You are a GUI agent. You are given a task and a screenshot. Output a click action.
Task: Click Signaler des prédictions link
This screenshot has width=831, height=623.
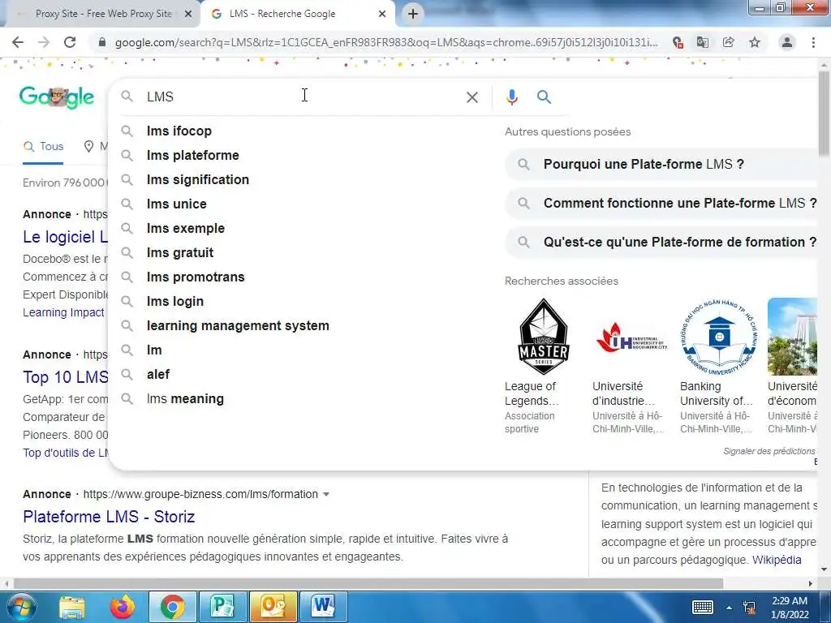click(x=769, y=451)
